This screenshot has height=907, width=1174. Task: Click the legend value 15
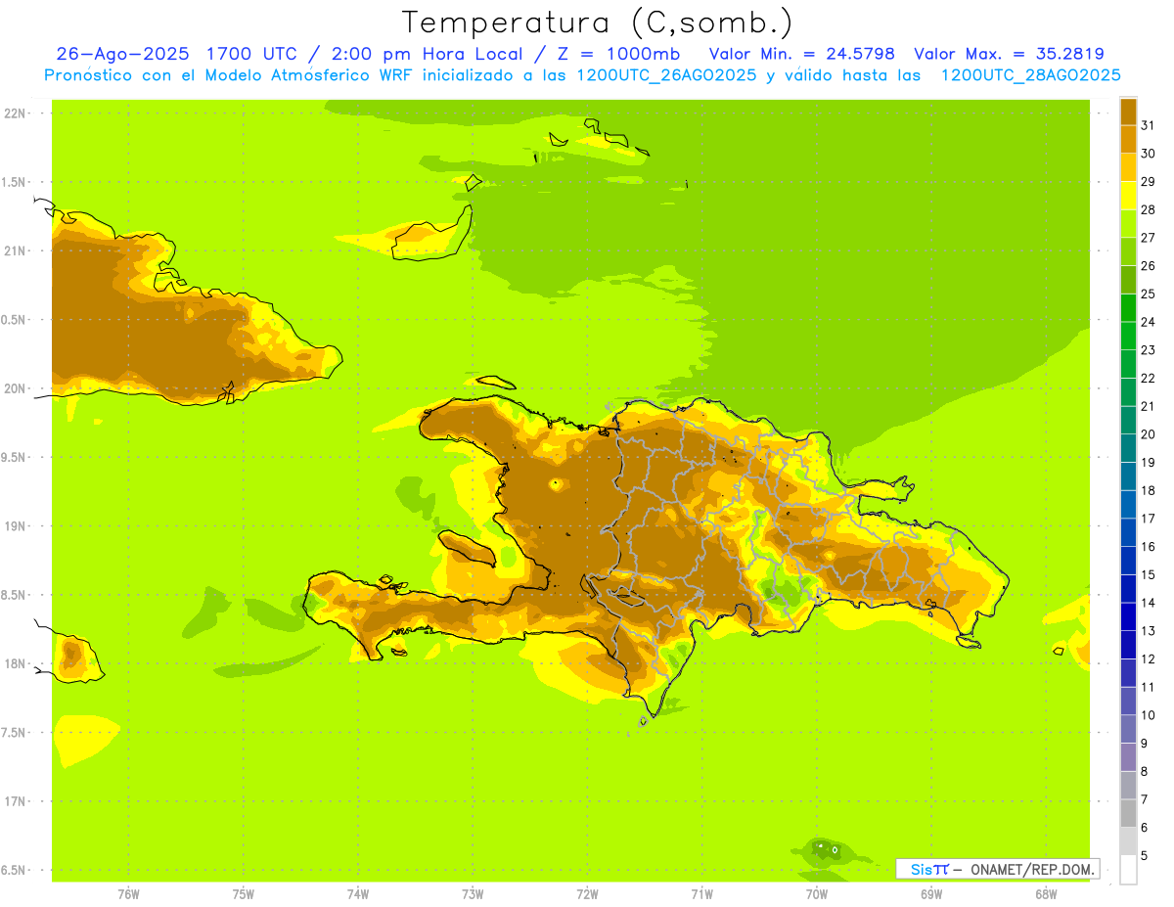point(1149,574)
